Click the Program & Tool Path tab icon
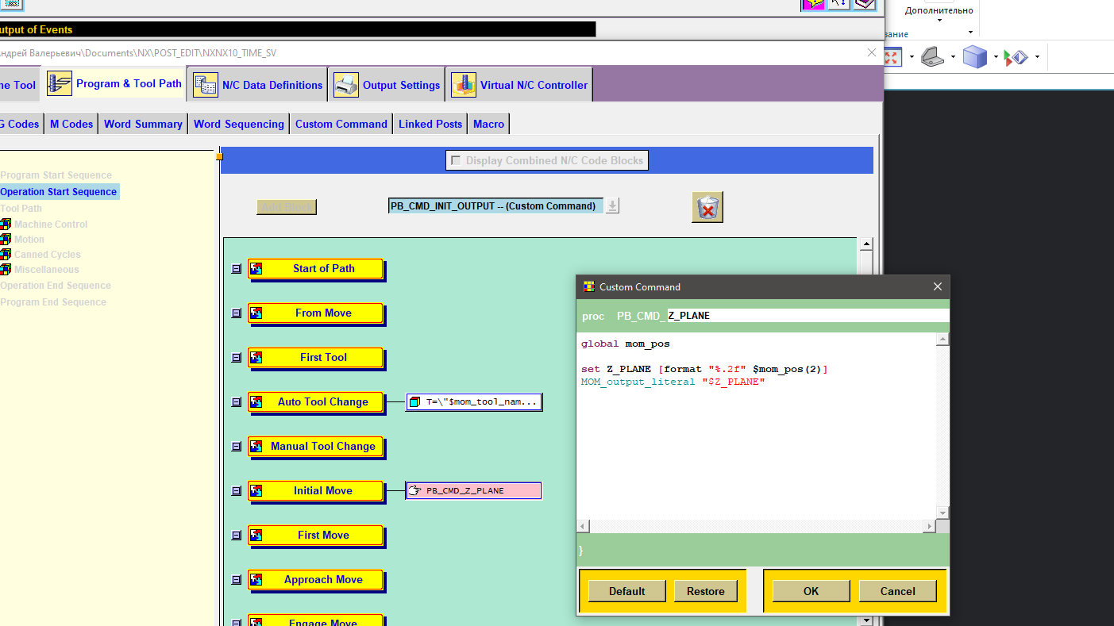 tap(60, 83)
